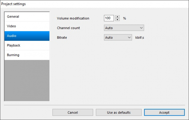Cancel the project settings dialog

click(x=73, y=112)
